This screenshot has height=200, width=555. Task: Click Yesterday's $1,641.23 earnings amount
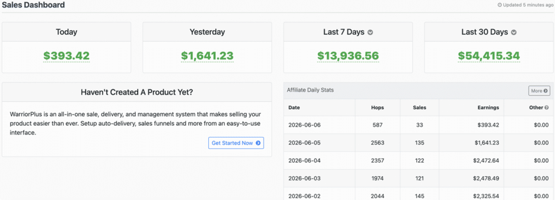pos(208,56)
